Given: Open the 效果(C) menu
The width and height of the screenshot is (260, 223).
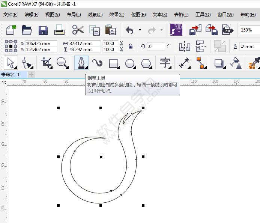Looking at the screenshot, I should 117,15.
